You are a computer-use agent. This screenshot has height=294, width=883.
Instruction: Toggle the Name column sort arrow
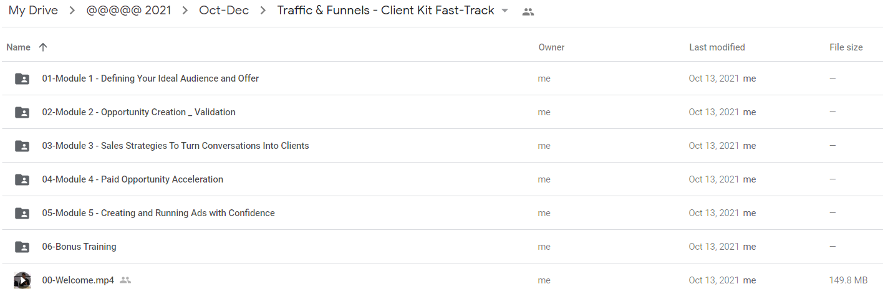pyautogui.click(x=42, y=47)
